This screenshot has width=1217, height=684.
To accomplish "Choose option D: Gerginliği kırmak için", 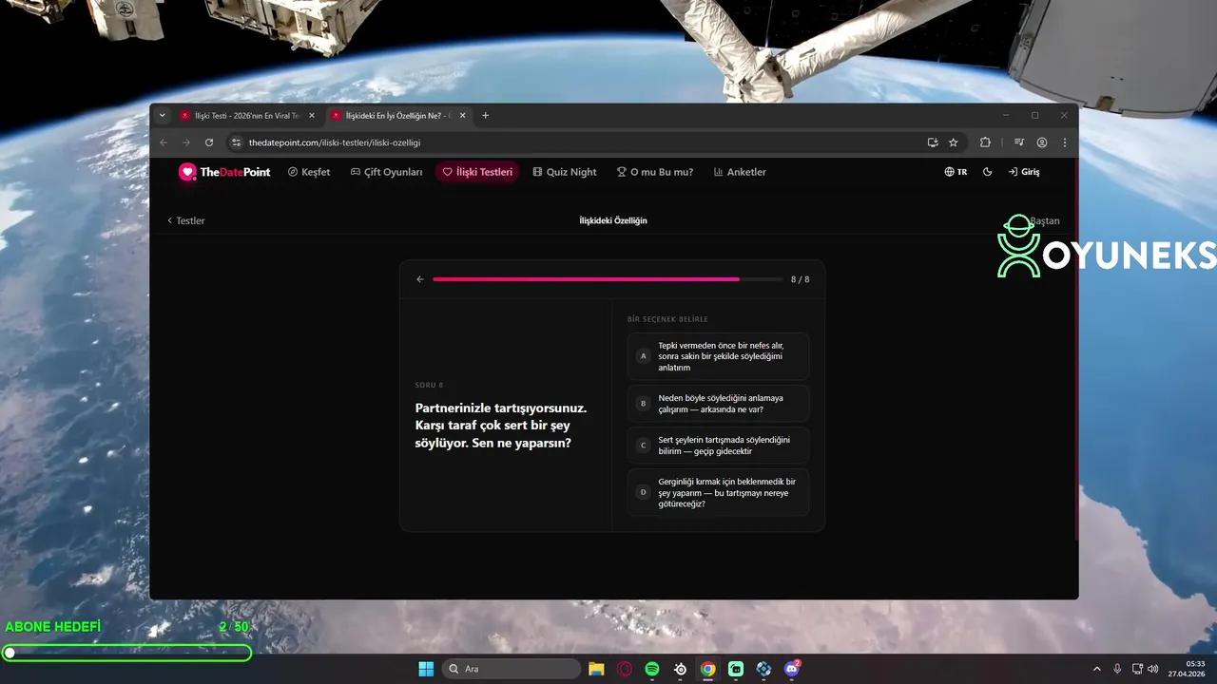I will pyautogui.click(x=718, y=492).
